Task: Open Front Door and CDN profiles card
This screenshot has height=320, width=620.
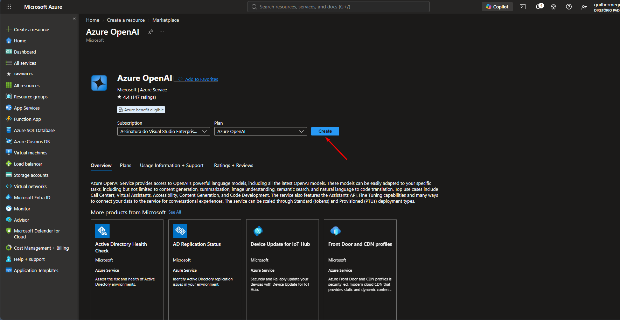Action: [360, 270]
